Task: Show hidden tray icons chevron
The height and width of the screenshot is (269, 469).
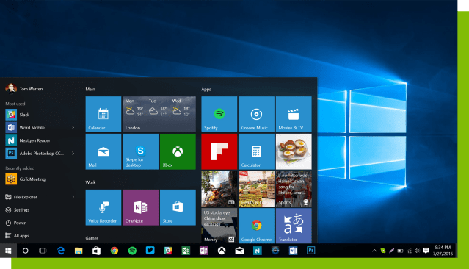Action: 374,251
